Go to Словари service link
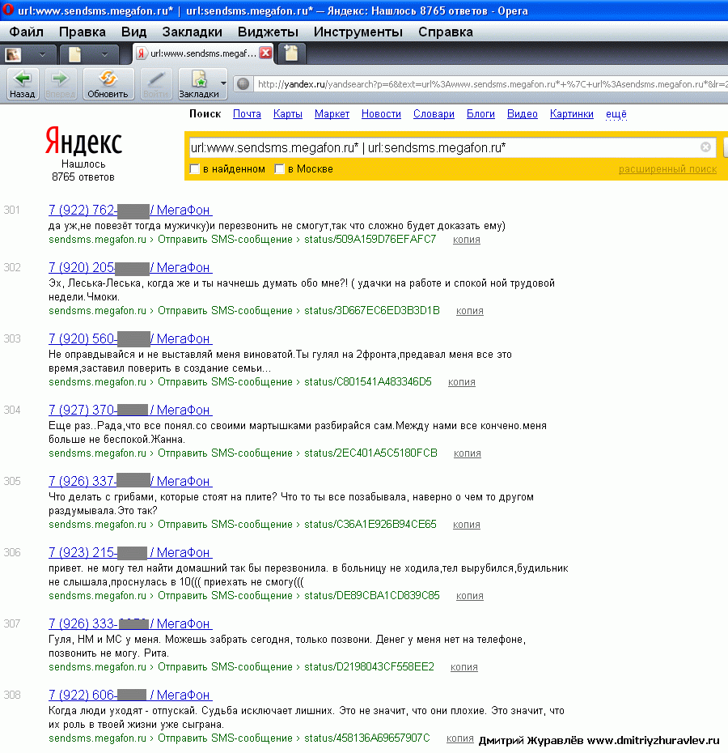 coord(434,114)
